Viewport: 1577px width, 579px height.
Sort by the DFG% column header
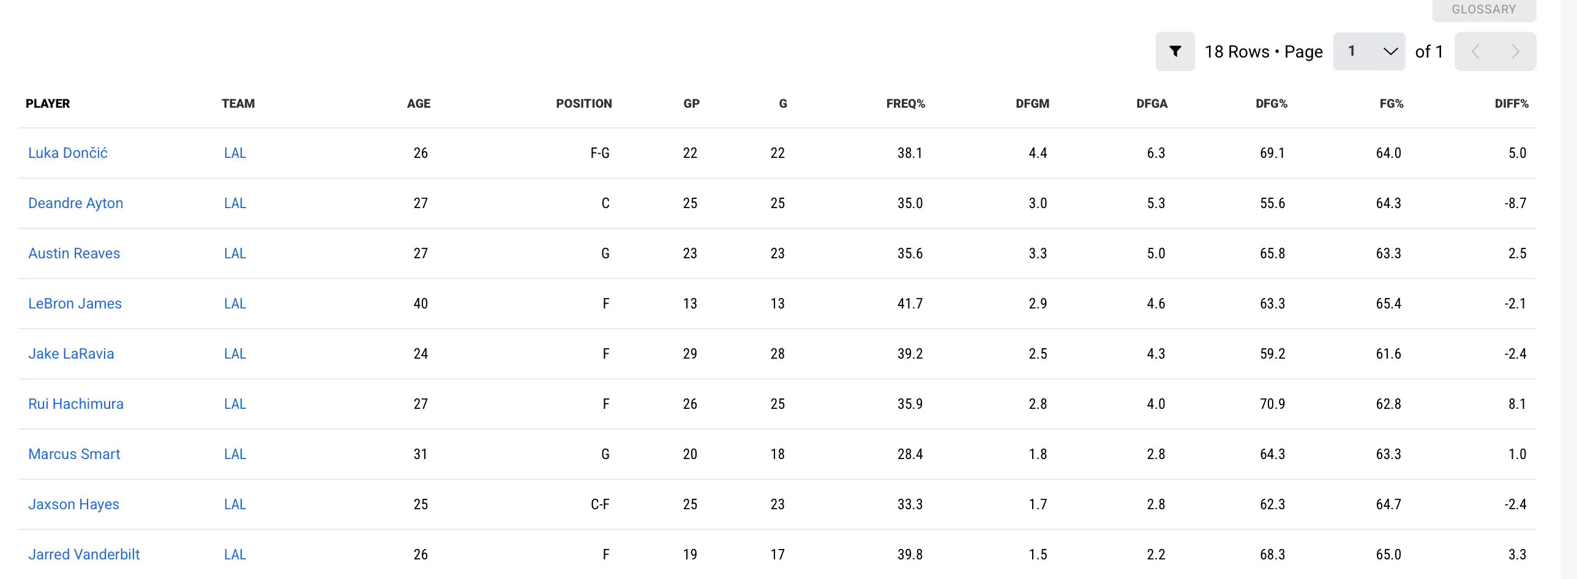pos(1271,103)
